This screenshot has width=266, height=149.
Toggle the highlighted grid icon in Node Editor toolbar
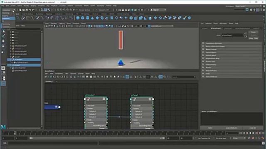click(127, 77)
